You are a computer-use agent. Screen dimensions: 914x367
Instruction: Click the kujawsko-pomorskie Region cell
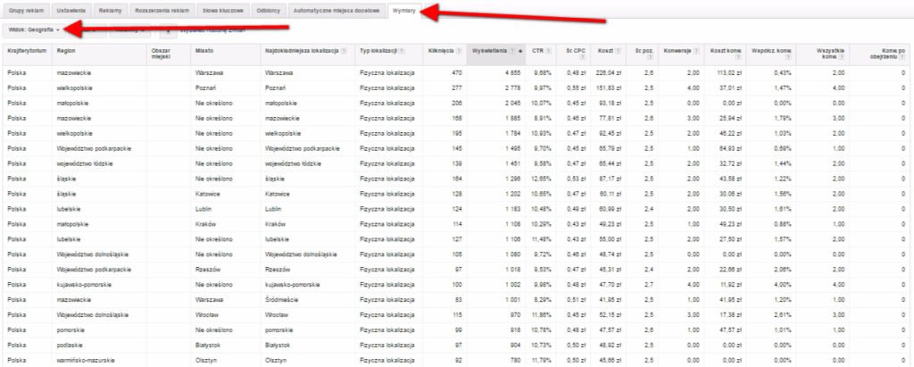click(x=84, y=285)
